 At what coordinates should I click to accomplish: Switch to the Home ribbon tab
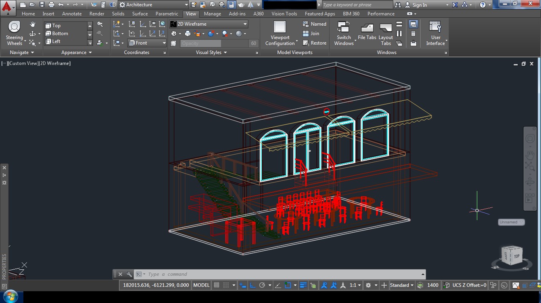coord(28,13)
